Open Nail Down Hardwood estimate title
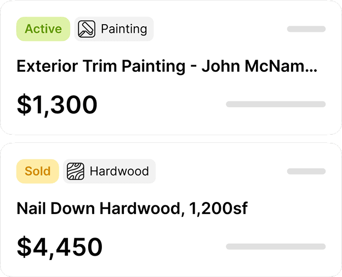This screenshot has width=342, height=277. pos(132,209)
